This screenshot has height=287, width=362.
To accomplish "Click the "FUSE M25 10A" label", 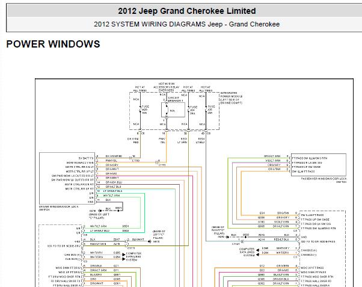I will pyautogui.click(x=145, y=110).
